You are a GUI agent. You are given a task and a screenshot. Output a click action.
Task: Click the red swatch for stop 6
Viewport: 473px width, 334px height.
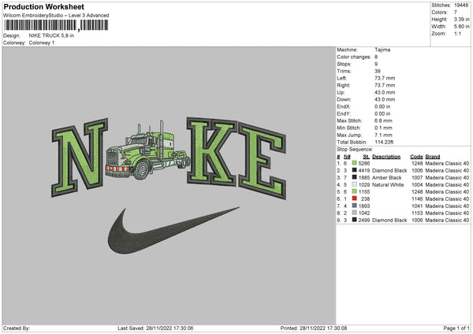click(x=354, y=199)
